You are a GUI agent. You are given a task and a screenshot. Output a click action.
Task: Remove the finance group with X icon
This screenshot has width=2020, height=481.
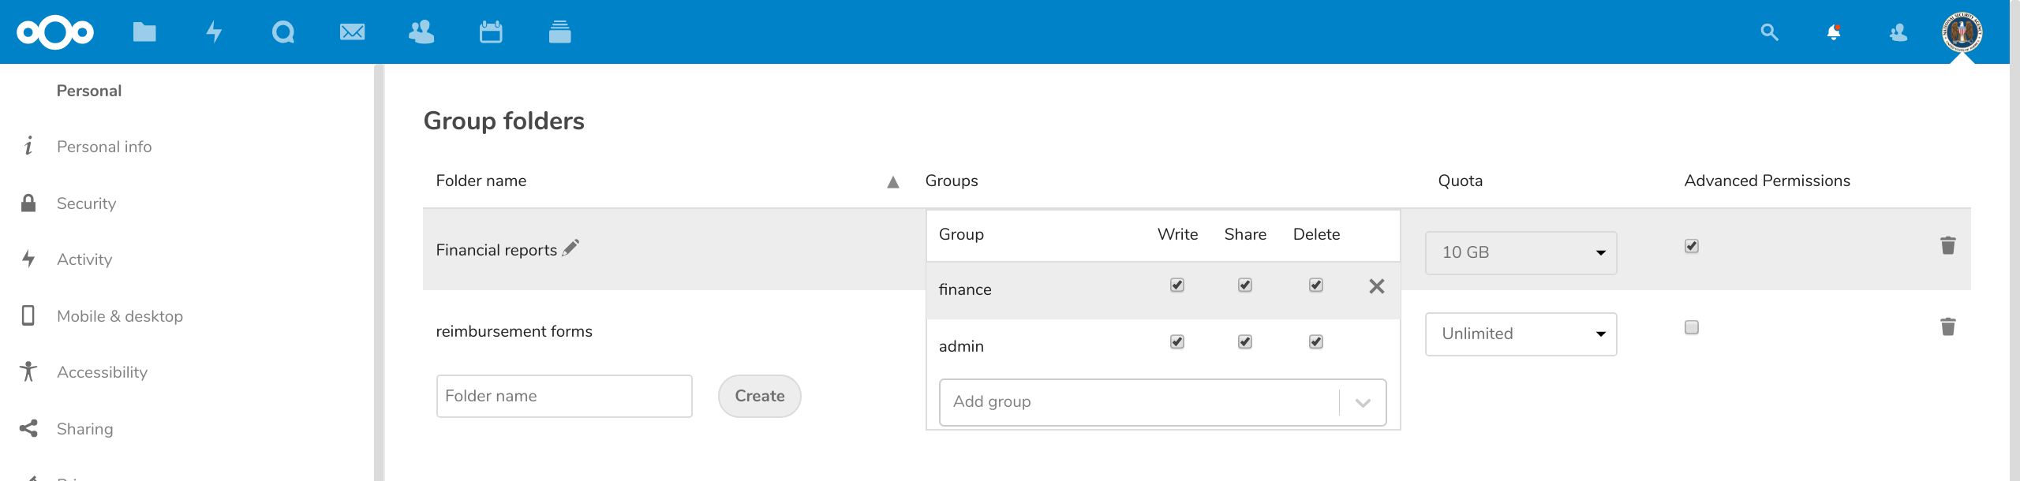[1377, 286]
